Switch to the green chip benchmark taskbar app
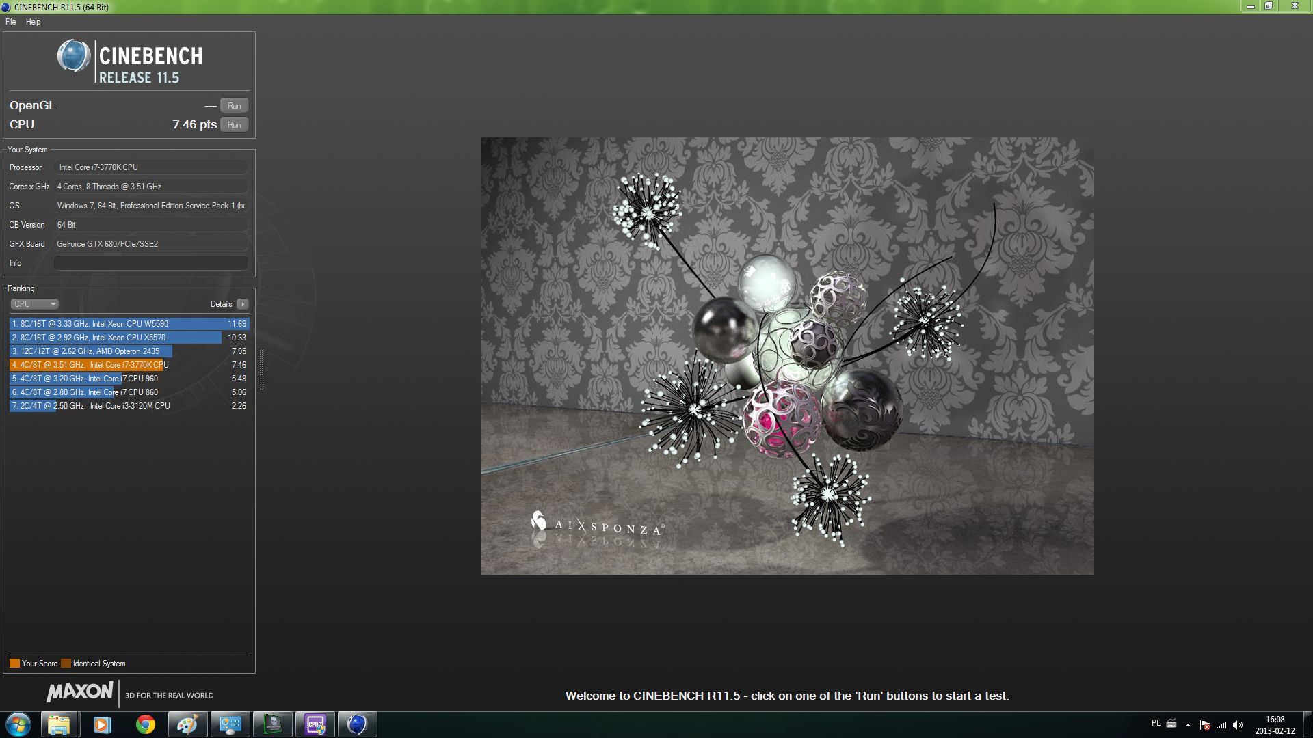Screen dimensions: 1313x738 tap(272, 724)
